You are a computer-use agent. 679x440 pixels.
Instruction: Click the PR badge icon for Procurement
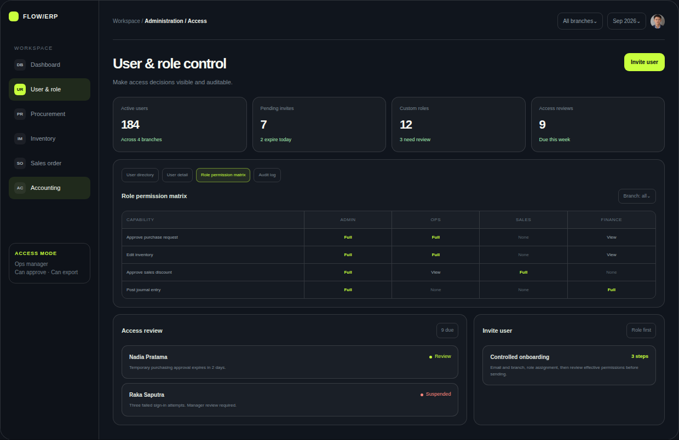[x=20, y=114]
